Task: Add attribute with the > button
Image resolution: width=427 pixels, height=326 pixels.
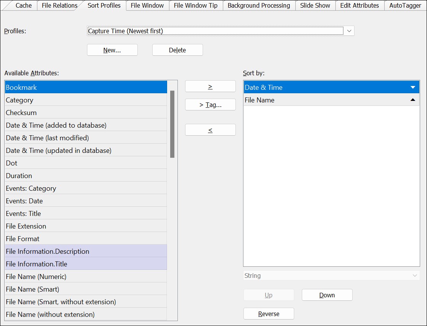Action: point(210,86)
